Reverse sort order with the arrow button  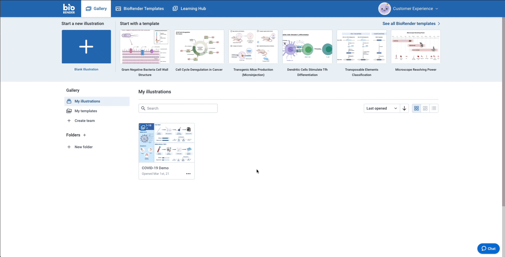coord(404,108)
